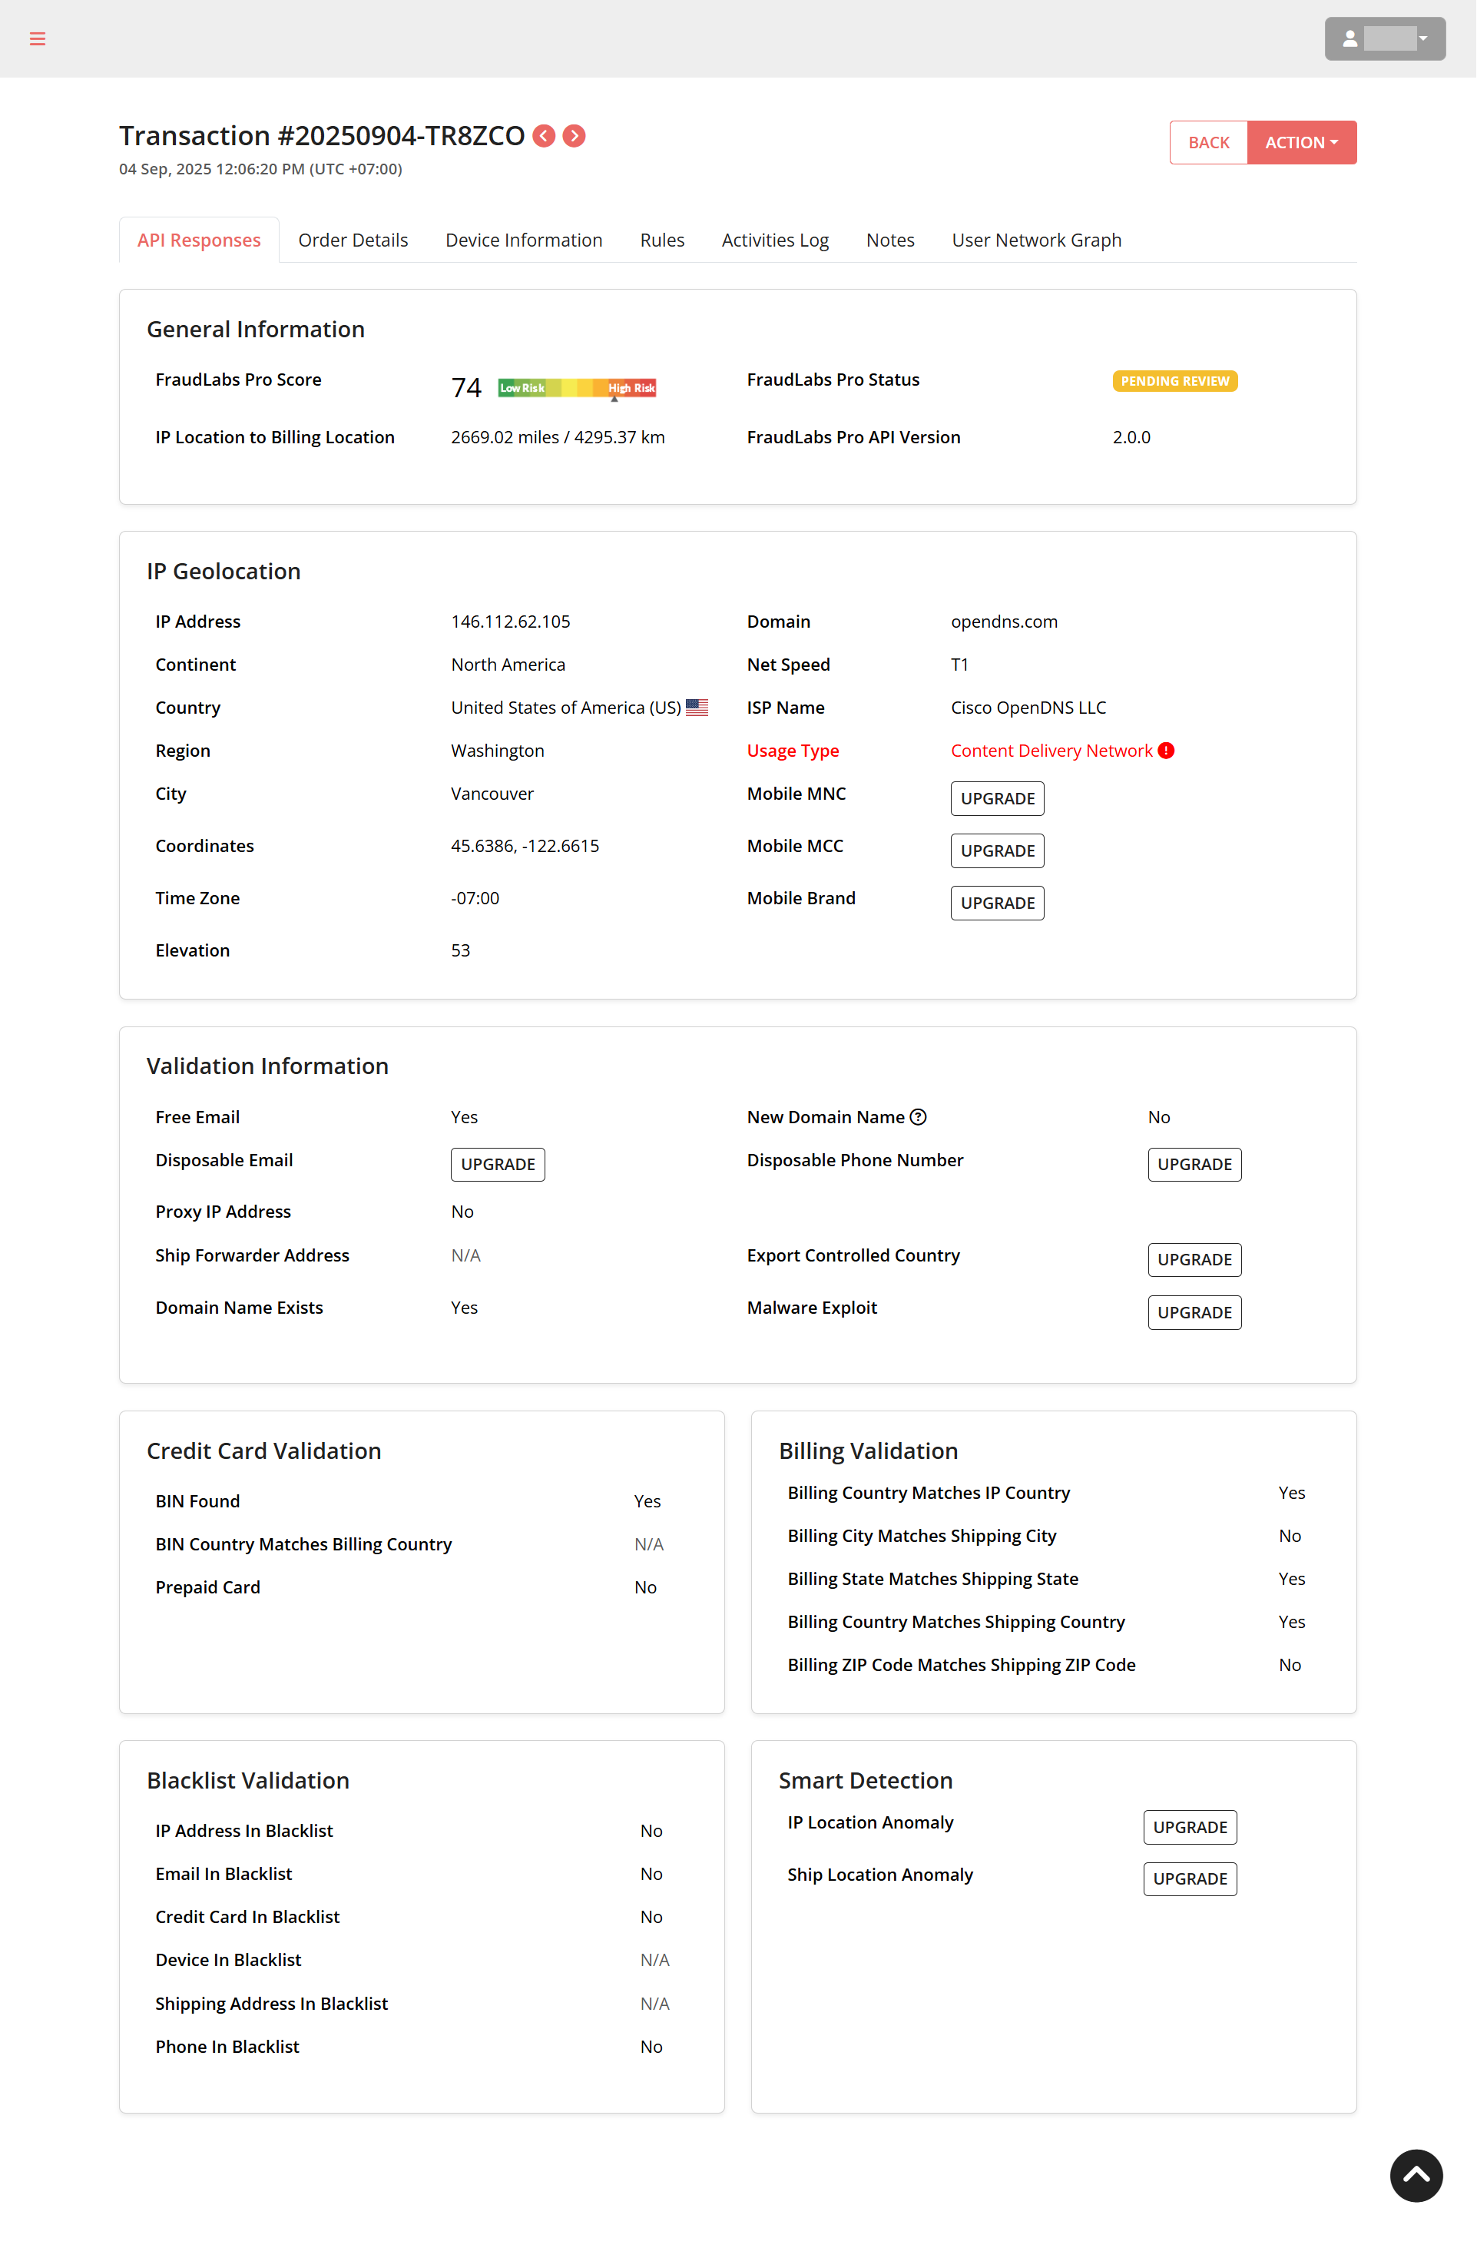1477x2248 pixels.
Task: Click the PENDING REVIEW status badge
Action: click(1175, 380)
